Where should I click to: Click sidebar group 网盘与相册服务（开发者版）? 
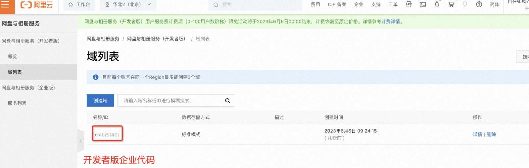31,41
